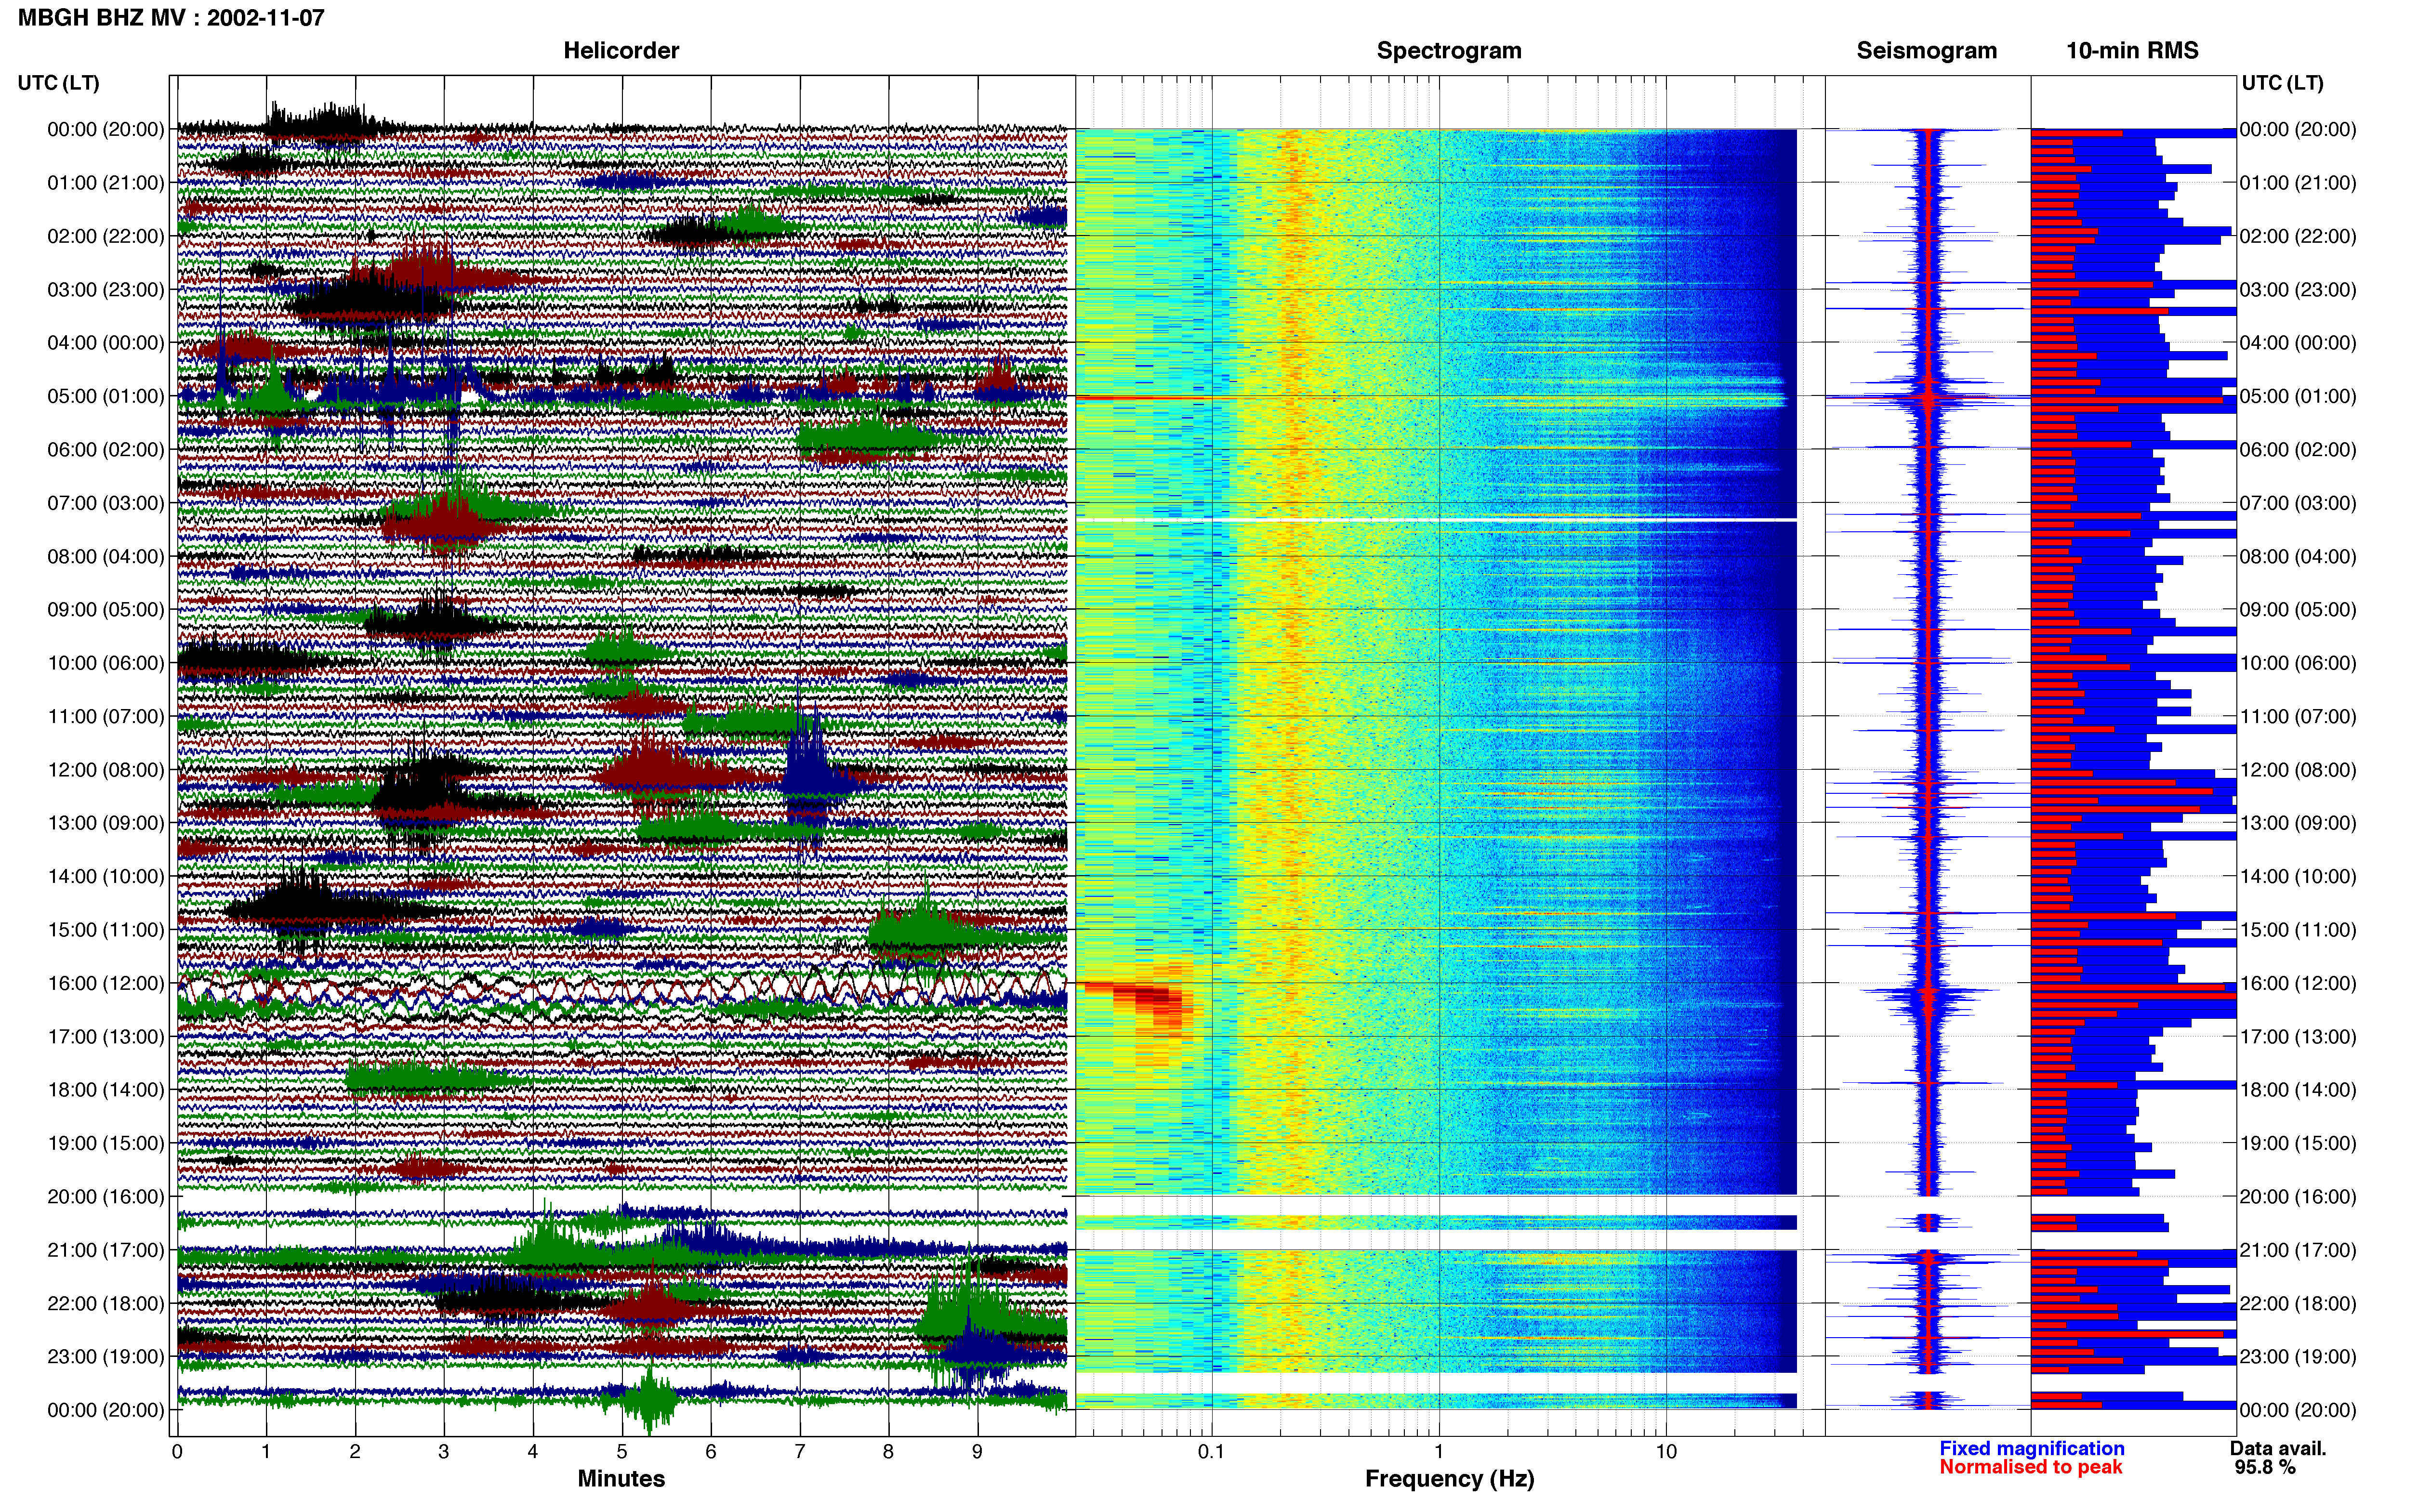Click '07:00 (03:00)' on the Helicorder time axis
Screen dimensions: 2418x1512
coord(106,503)
